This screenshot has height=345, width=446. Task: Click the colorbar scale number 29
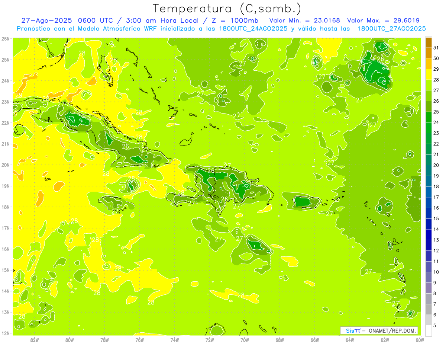[436, 69]
